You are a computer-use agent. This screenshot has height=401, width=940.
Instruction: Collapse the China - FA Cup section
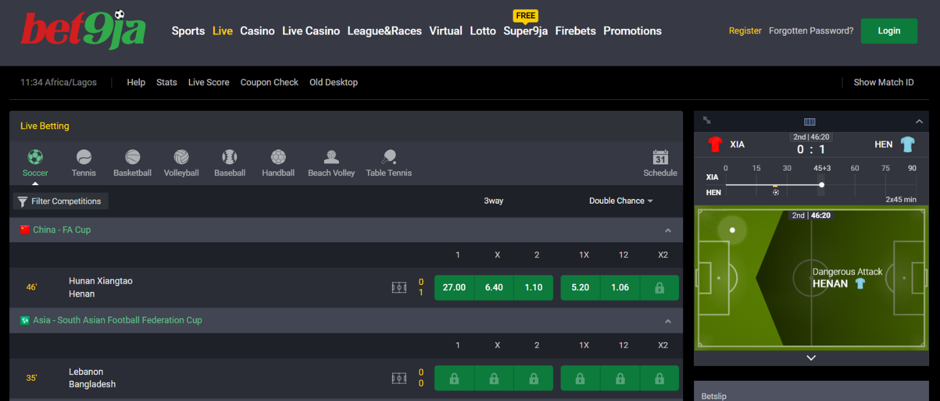click(x=668, y=230)
